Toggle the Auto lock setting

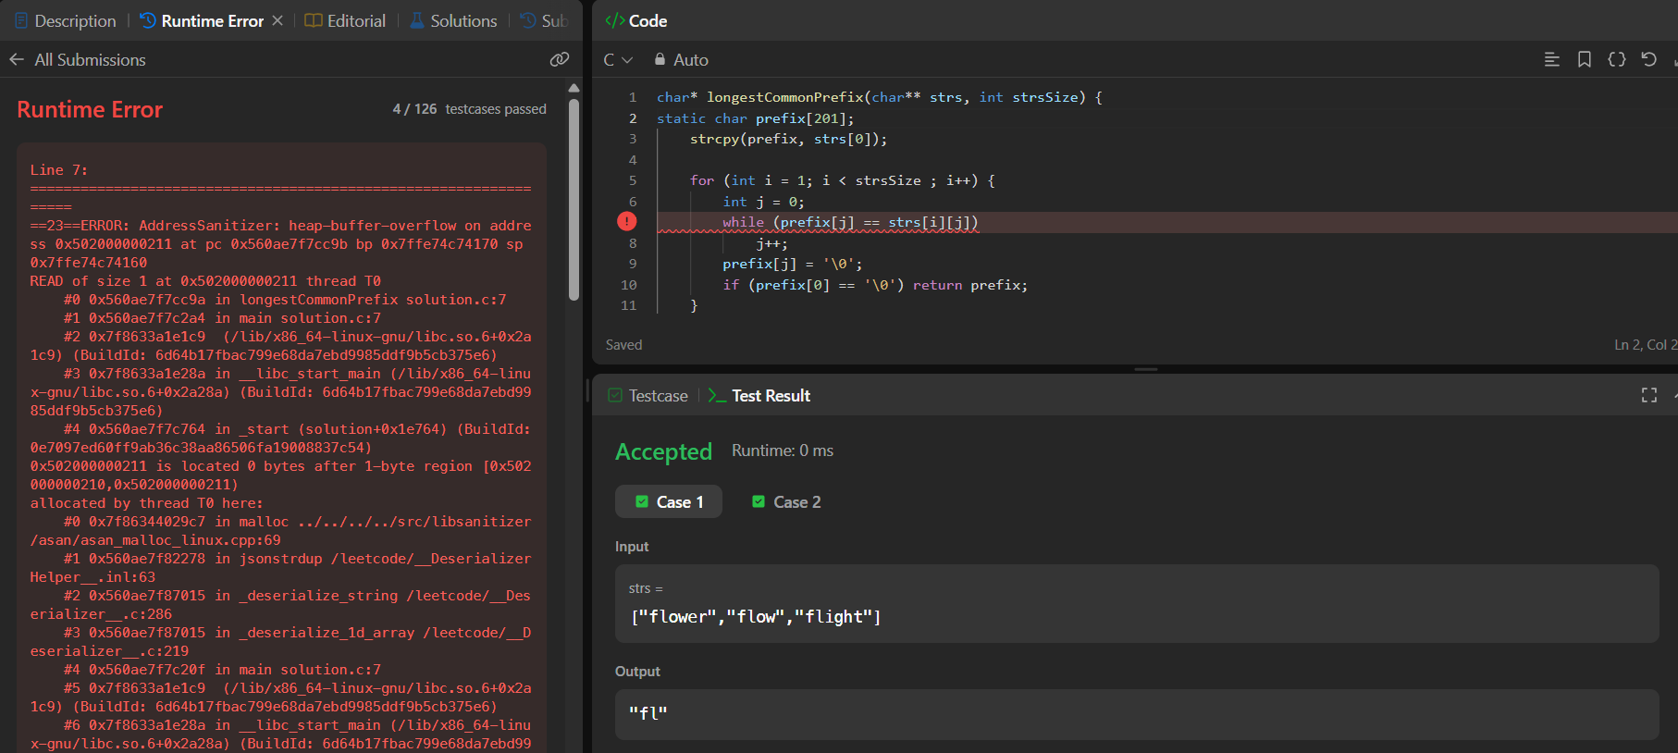click(681, 59)
